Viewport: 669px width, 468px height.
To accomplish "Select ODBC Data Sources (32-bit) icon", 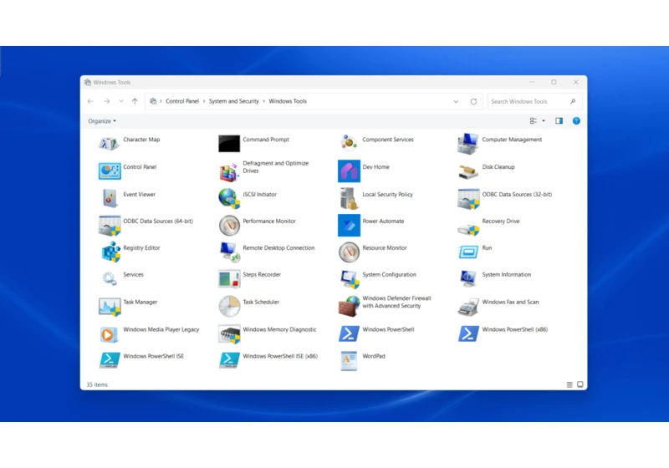I will [468, 199].
